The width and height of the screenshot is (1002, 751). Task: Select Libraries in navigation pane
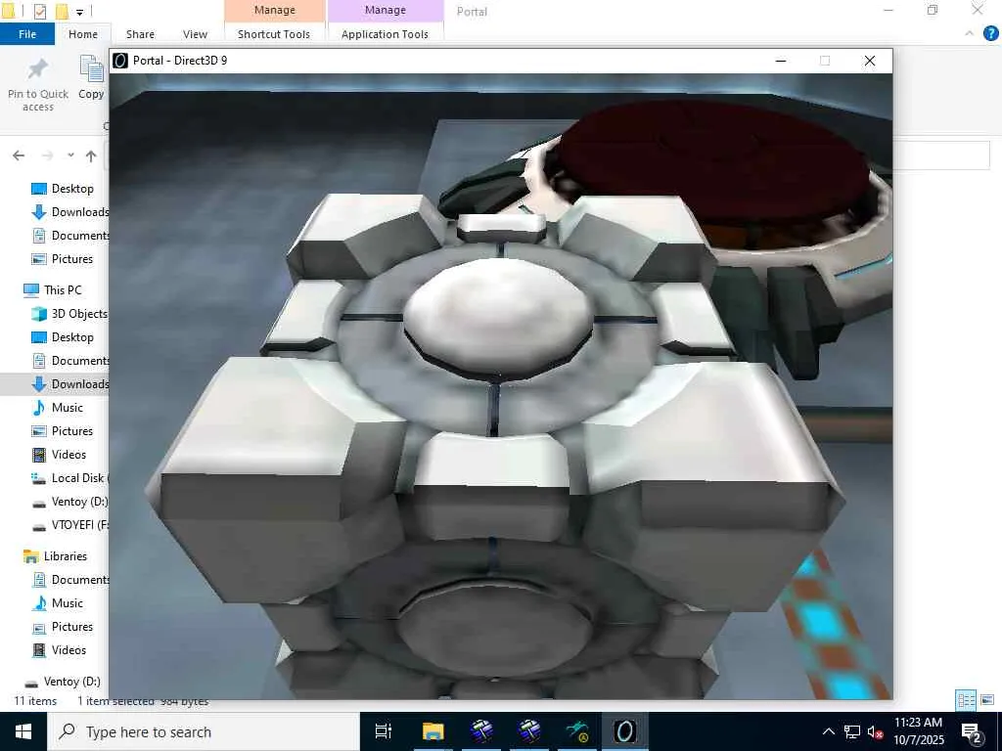64,556
